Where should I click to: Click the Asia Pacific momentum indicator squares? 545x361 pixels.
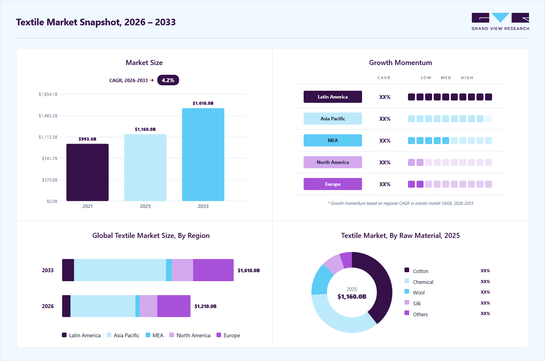tap(450, 119)
